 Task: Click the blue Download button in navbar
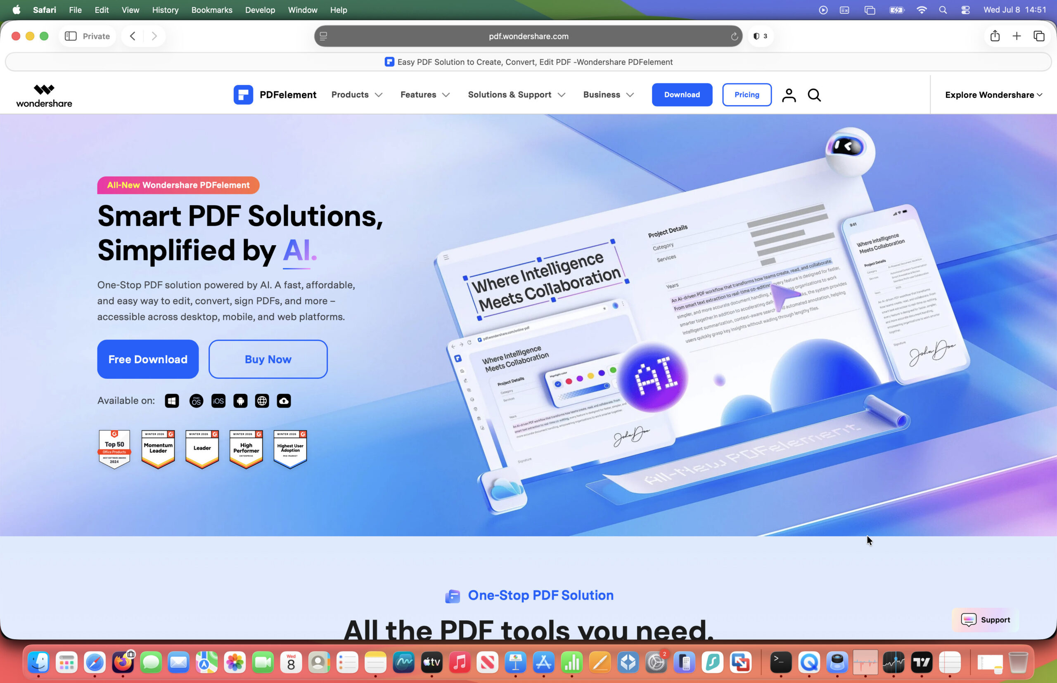coord(682,95)
